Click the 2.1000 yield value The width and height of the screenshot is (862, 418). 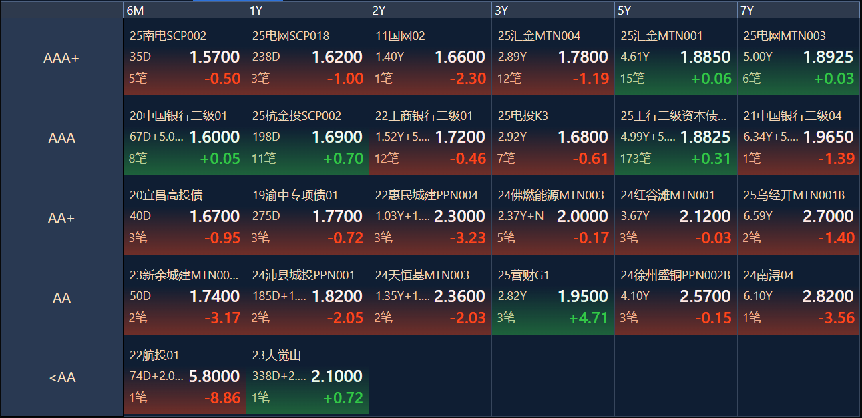pyautogui.click(x=337, y=377)
